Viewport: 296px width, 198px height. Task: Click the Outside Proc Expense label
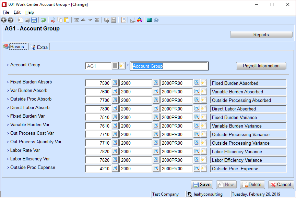pos(33,167)
